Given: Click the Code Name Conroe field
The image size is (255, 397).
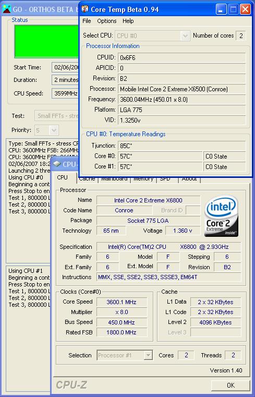Looking at the screenshot, I should pyautogui.click(x=124, y=210).
